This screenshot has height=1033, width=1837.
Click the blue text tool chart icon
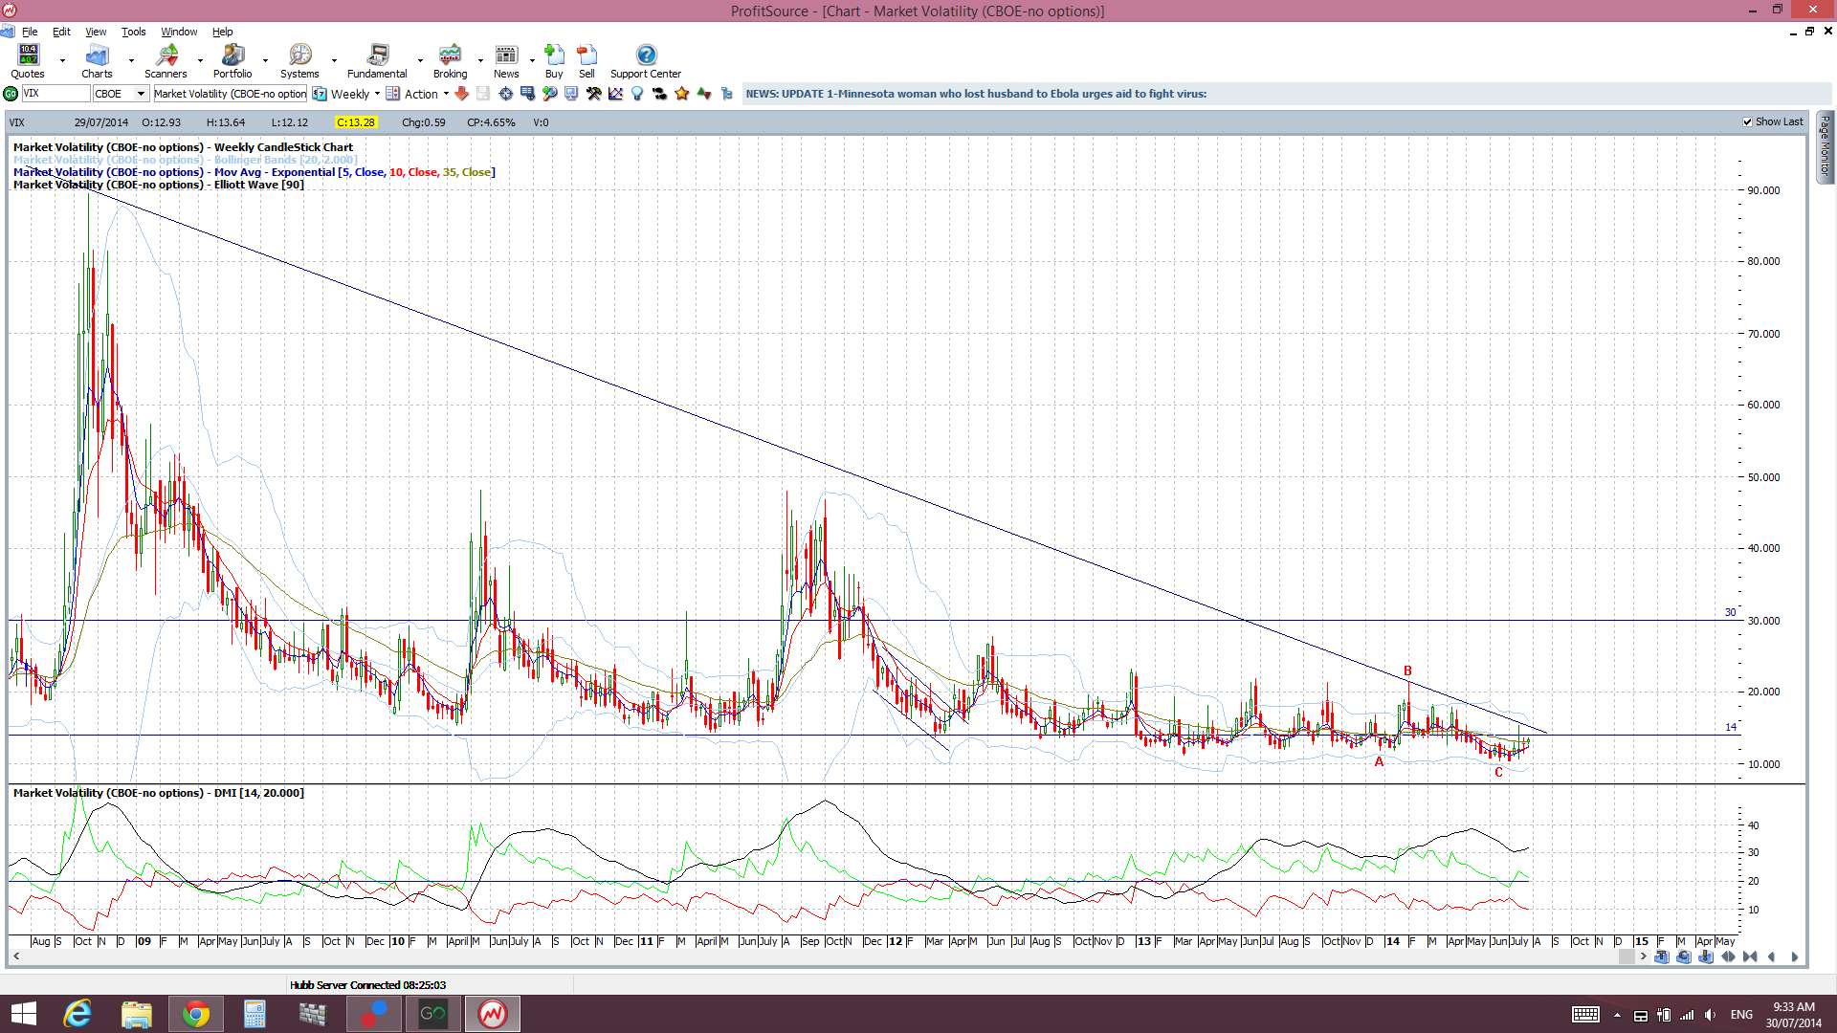(x=1662, y=956)
